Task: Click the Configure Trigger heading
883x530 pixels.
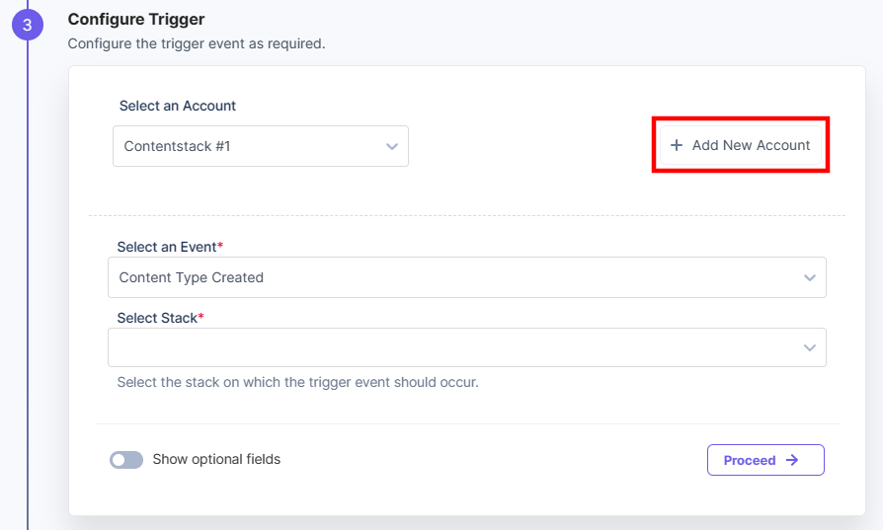Action: (136, 19)
